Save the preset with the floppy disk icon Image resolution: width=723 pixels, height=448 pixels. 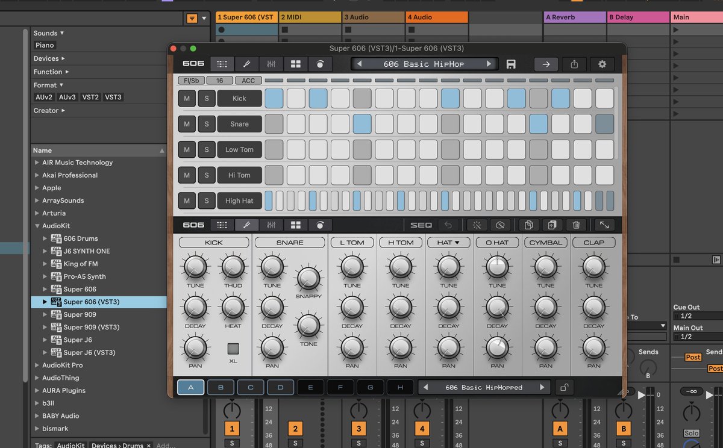pos(511,64)
